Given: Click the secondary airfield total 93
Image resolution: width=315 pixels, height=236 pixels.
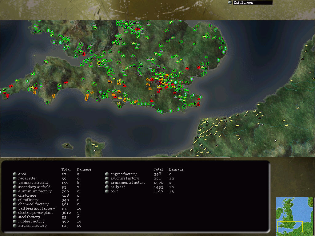Looking at the screenshot, I should click(64, 187).
